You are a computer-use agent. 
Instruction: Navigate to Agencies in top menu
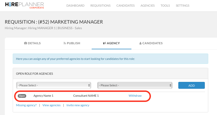[148, 6]
